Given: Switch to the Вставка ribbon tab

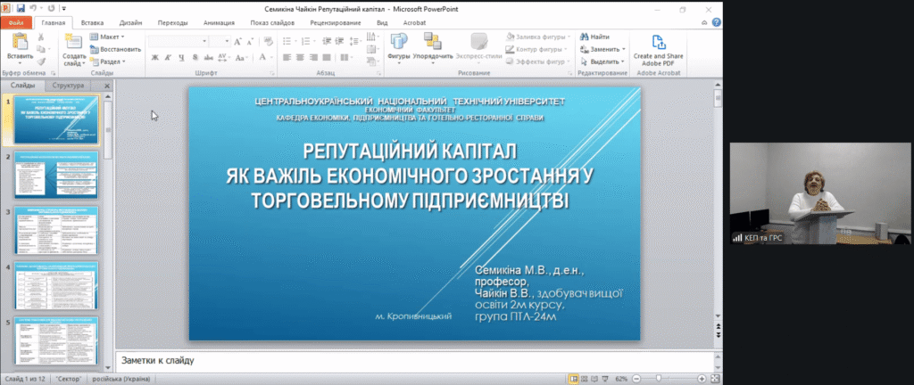Looking at the screenshot, I should [91, 23].
